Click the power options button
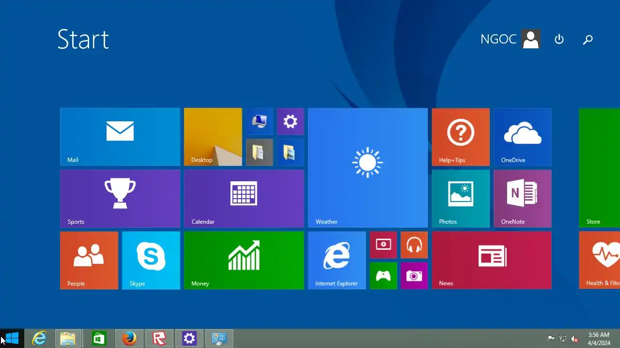 (559, 39)
